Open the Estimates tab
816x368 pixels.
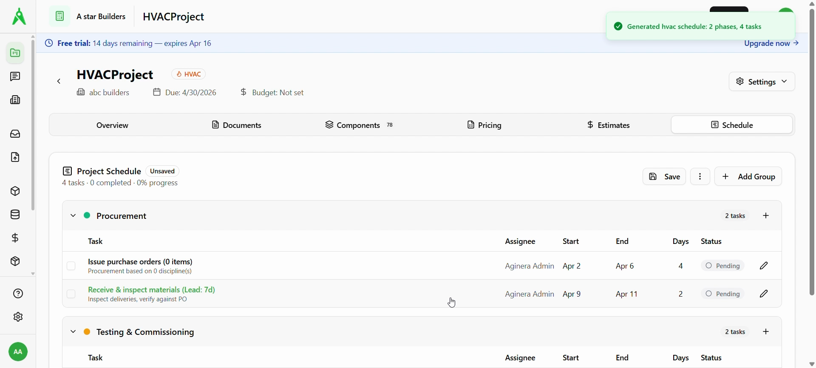[608, 125]
